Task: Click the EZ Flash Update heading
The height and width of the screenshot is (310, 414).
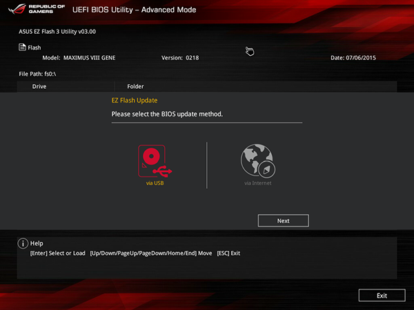Action: click(x=135, y=101)
